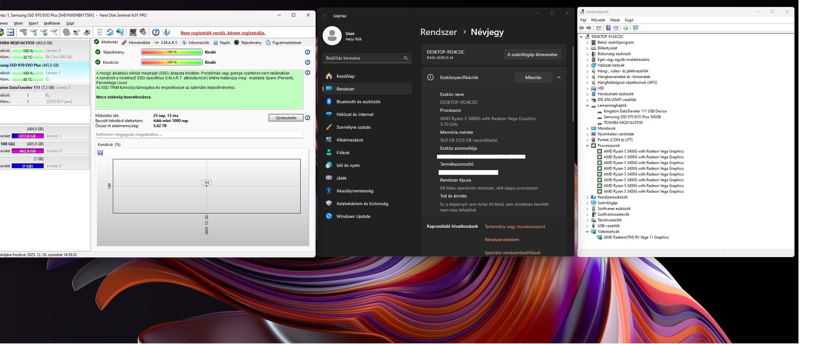The image size is (816, 344).
Task: Collapse Eszközspecifikációk section chevron
Action: click(x=559, y=77)
